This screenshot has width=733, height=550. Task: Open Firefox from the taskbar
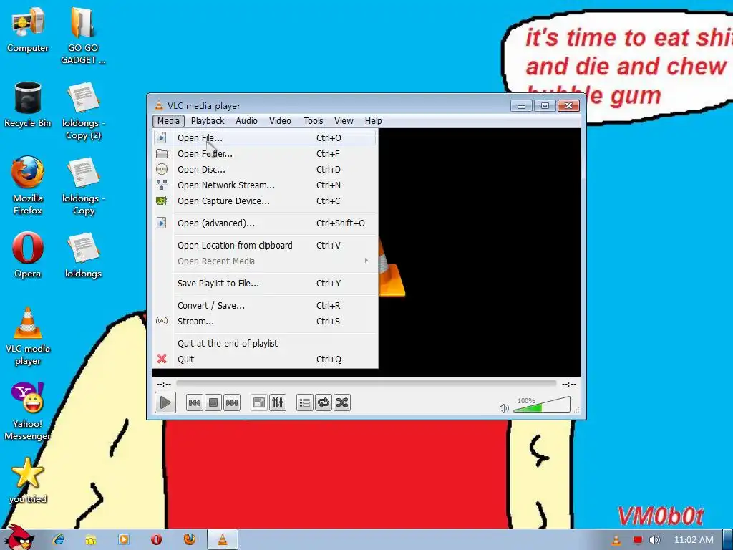point(189,540)
